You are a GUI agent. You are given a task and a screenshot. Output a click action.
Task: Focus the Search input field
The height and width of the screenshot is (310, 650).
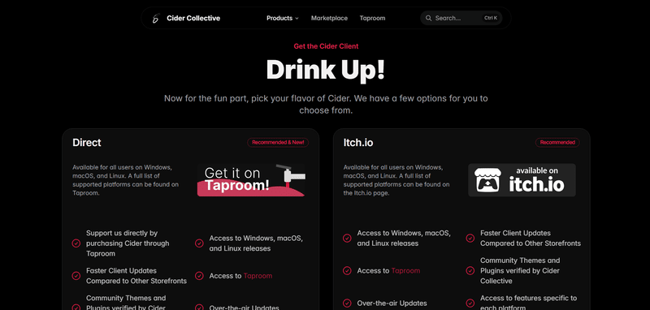coord(461,18)
